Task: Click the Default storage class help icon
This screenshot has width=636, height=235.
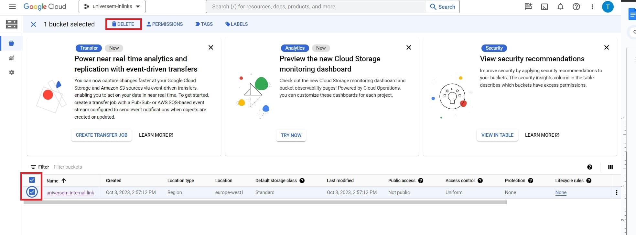Action: click(302, 181)
